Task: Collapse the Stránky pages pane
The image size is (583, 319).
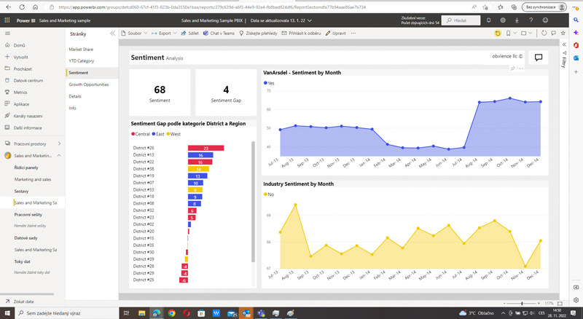Action: pyautogui.click(x=112, y=34)
